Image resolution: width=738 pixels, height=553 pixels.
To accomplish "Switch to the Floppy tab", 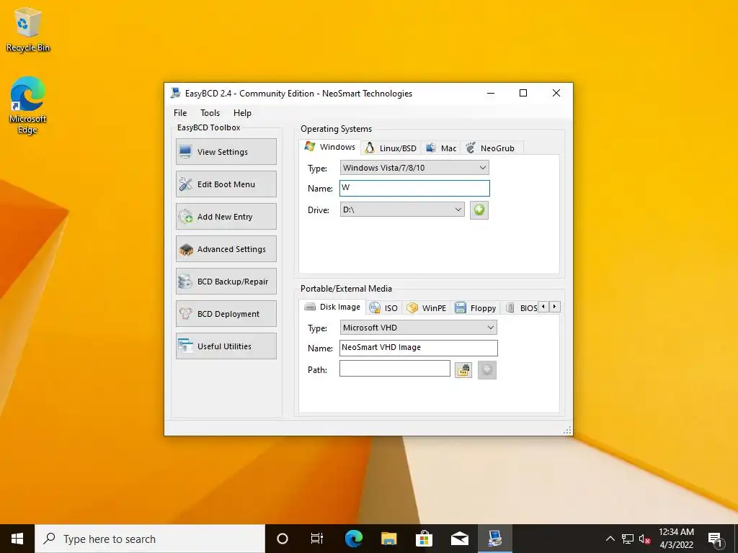I will click(476, 308).
